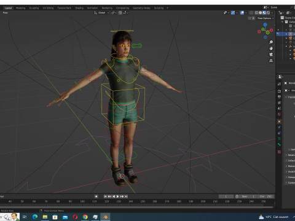Open the pivot point dropdown
Viewport: 295px width, 221px height.
pos(114,13)
